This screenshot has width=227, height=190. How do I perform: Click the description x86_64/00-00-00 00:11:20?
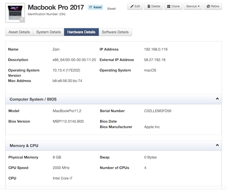coord(74,60)
